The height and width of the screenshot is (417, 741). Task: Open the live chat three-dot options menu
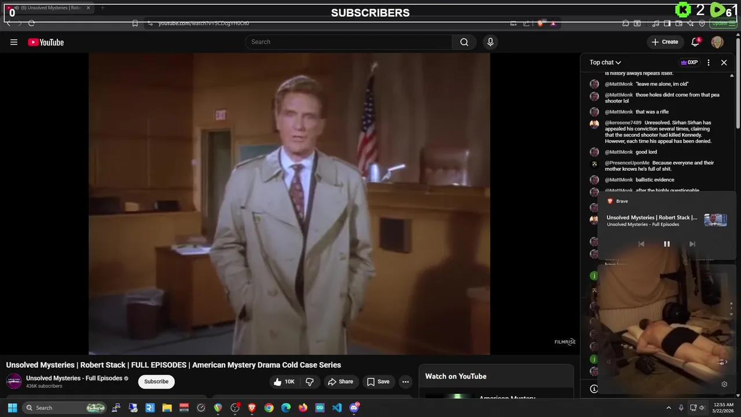[x=709, y=63]
